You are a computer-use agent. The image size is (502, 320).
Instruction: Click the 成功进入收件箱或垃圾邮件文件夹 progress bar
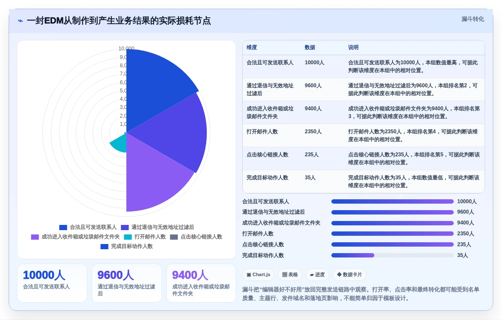[x=393, y=223]
